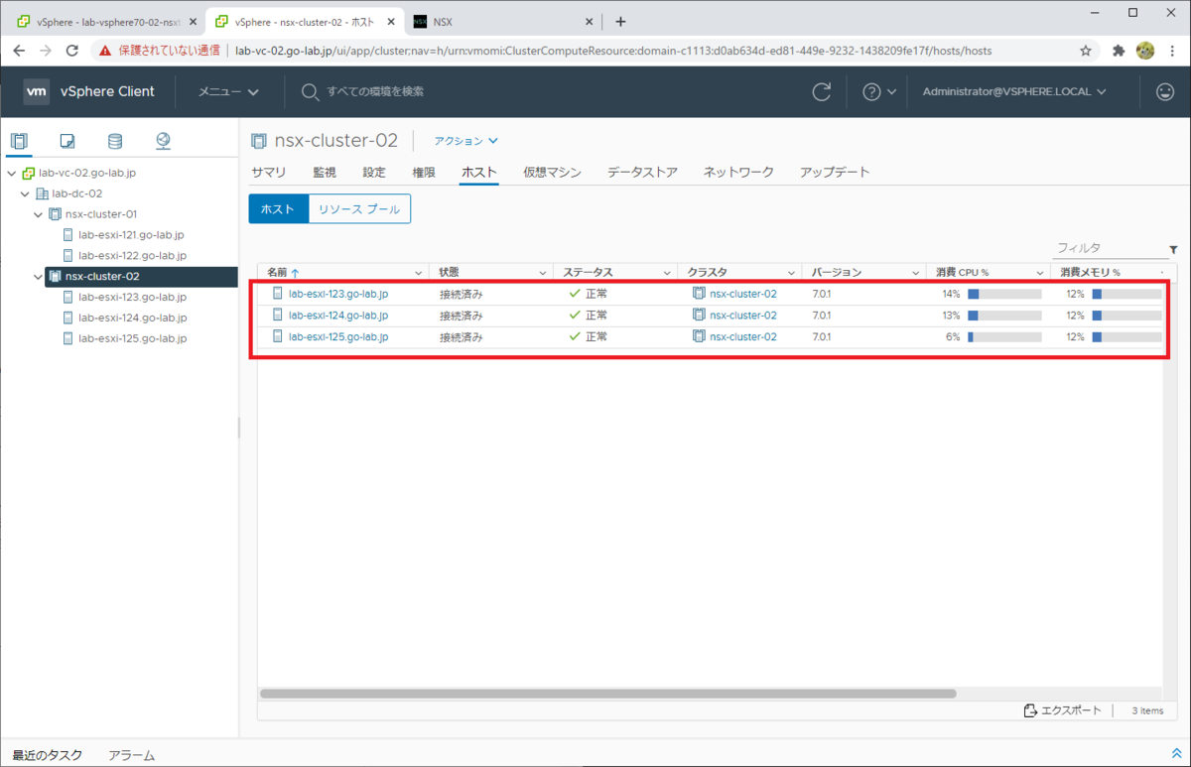The width and height of the screenshot is (1191, 767).
Task: Open host link lab-esxi-125.go-lab.jp in table
Action: click(x=338, y=337)
